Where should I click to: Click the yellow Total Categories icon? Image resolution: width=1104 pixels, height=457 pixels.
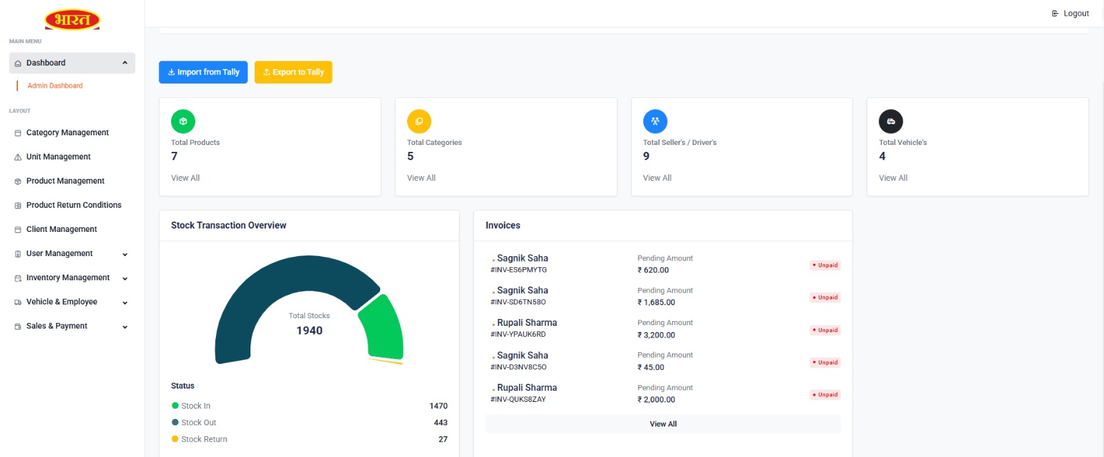pos(419,121)
